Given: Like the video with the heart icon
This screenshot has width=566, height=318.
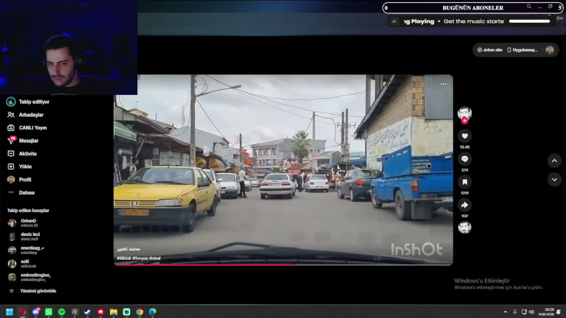Looking at the screenshot, I should click(464, 136).
